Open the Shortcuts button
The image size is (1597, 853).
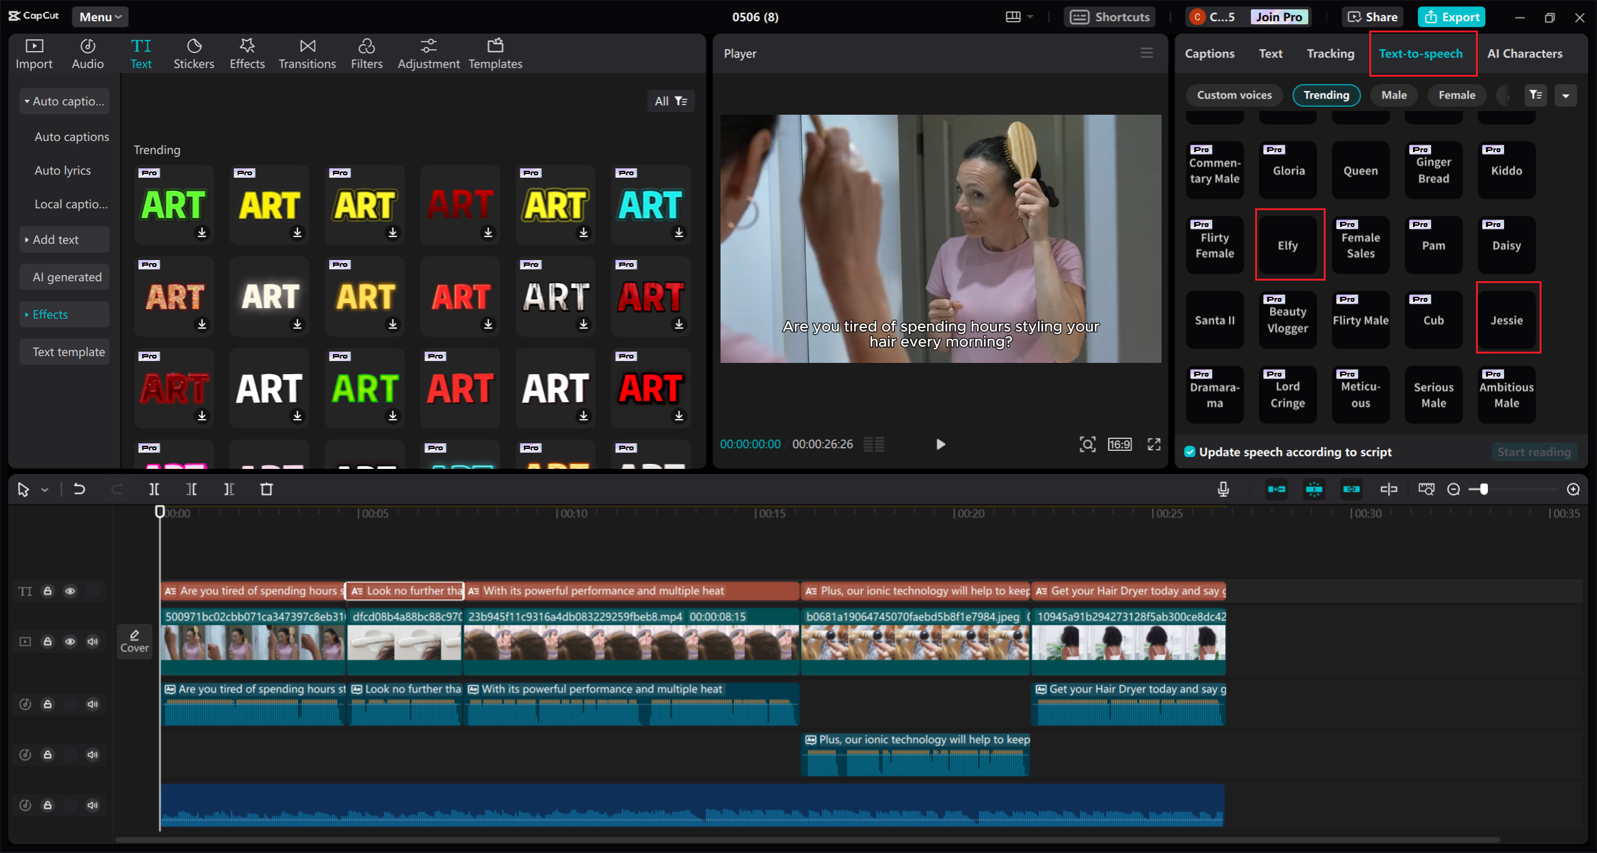pos(1110,17)
